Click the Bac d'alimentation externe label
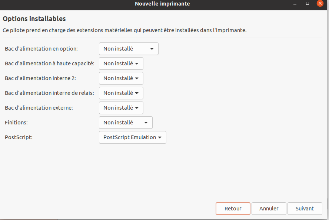329x220 pixels. click(39, 108)
